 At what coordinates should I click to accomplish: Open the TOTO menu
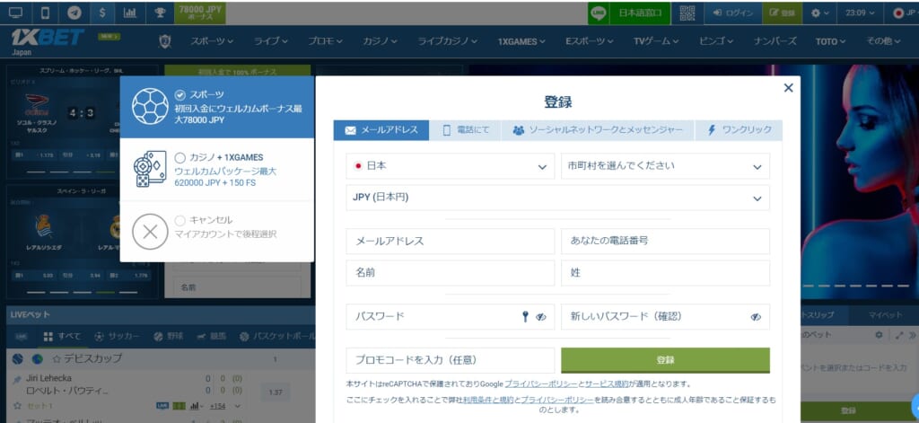click(830, 41)
